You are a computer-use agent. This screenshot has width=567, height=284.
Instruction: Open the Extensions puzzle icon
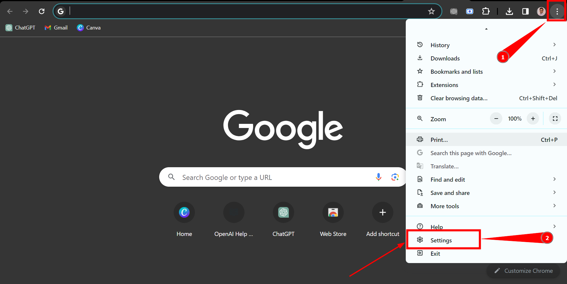click(486, 11)
